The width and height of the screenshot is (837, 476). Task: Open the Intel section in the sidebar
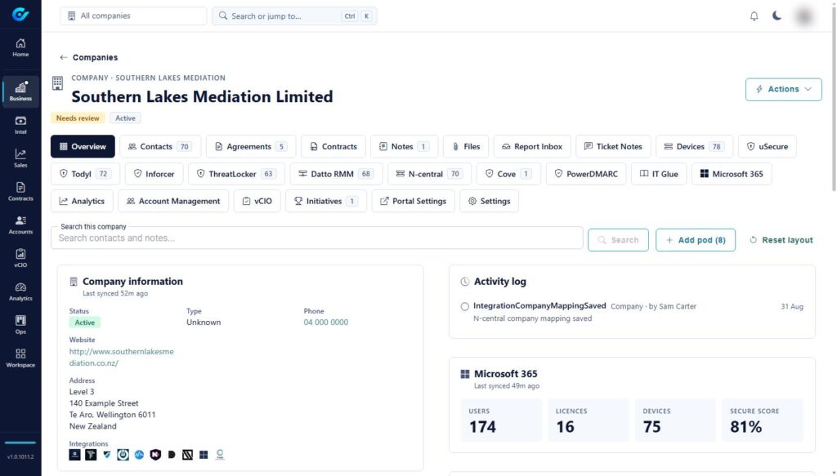[x=20, y=125]
